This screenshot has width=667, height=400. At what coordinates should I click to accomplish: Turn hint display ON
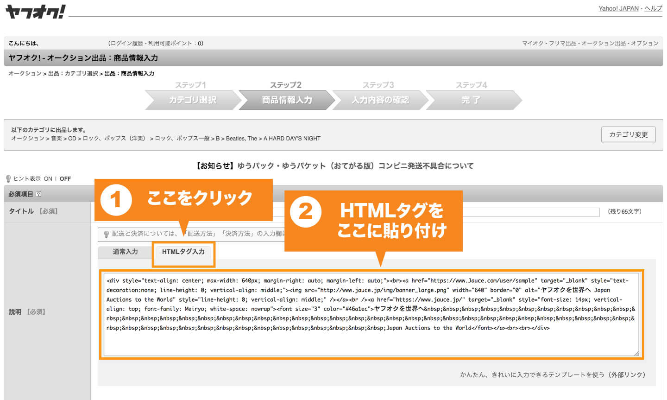coord(48,178)
